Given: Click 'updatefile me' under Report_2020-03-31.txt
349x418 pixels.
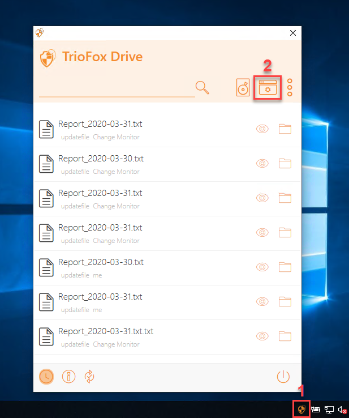Looking at the screenshot, I should [81, 310].
